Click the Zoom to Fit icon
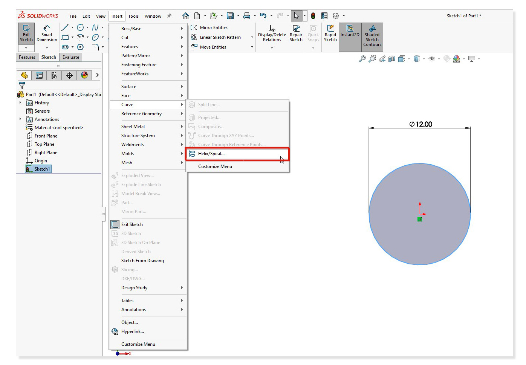 362,59
